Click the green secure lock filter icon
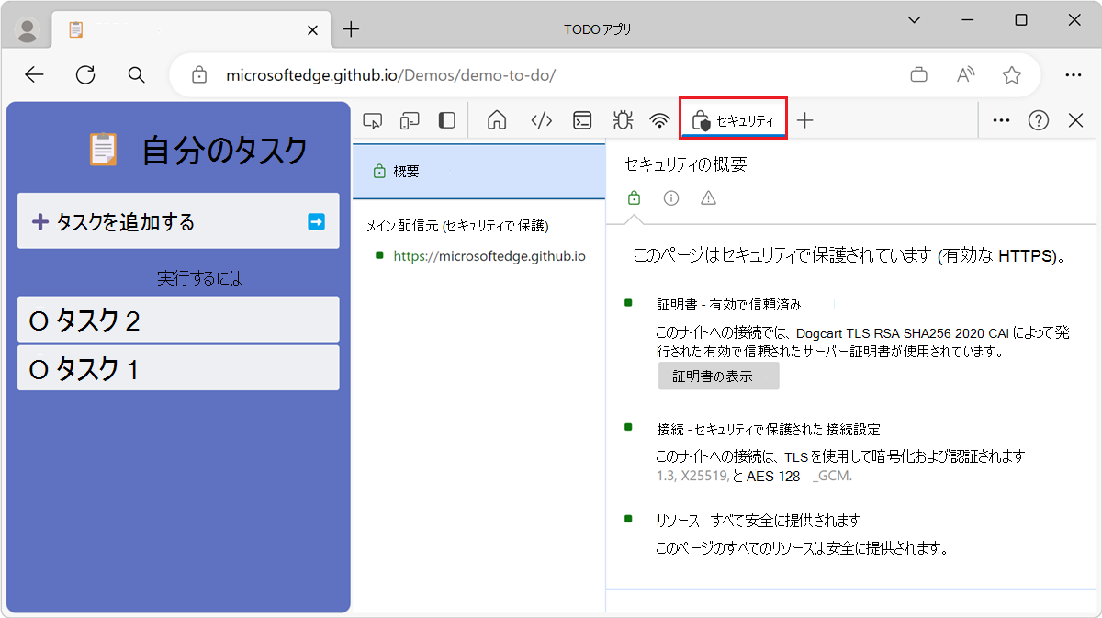Image resolution: width=1102 pixels, height=618 pixels. [634, 197]
